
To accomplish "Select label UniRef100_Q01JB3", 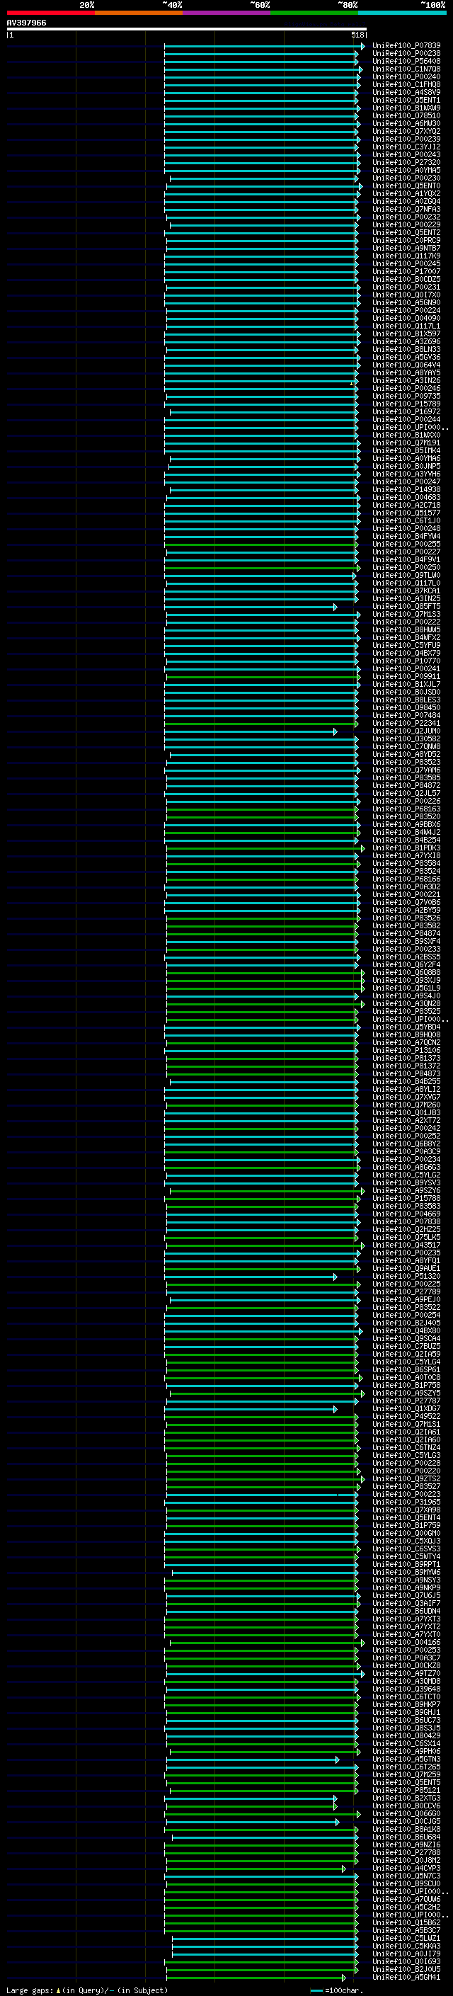I will 406,1112.
